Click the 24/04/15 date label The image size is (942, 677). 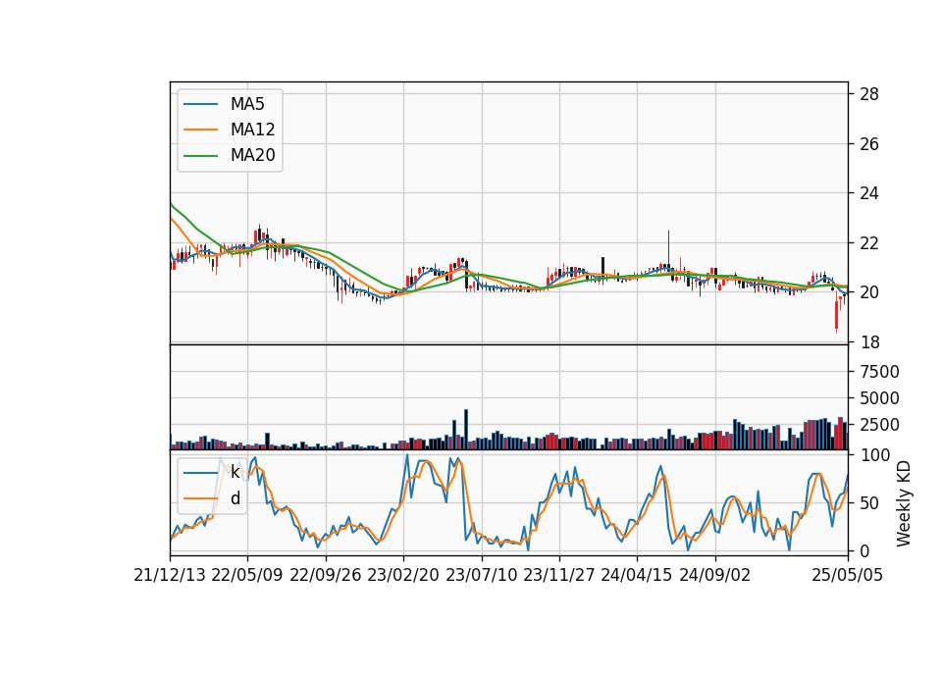pyautogui.click(x=637, y=575)
